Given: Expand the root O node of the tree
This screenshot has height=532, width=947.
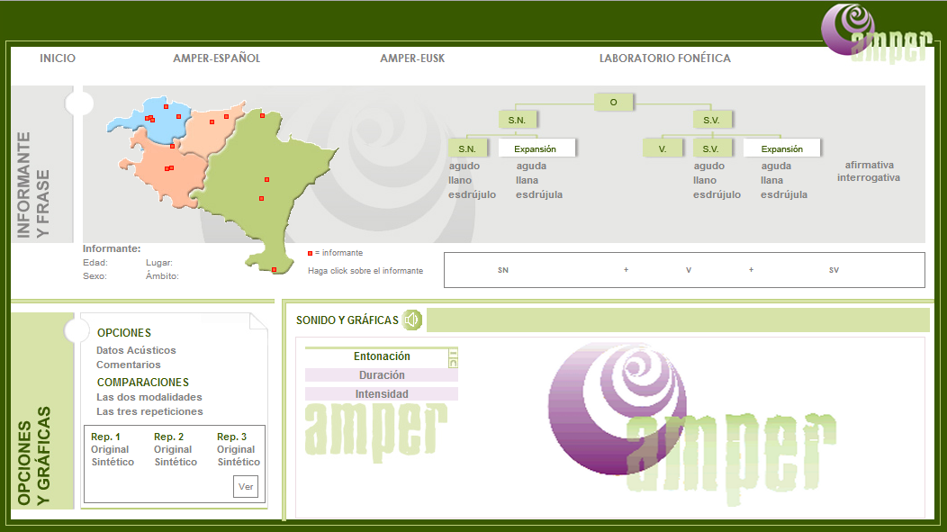Looking at the screenshot, I should click(614, 102).
